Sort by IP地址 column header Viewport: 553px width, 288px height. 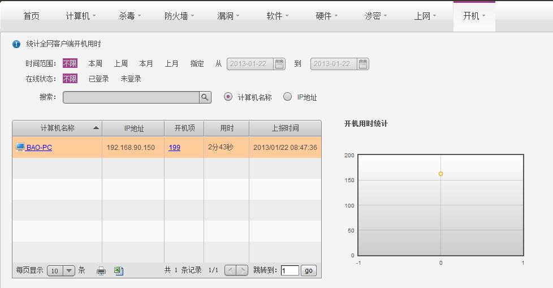point(133,128)
